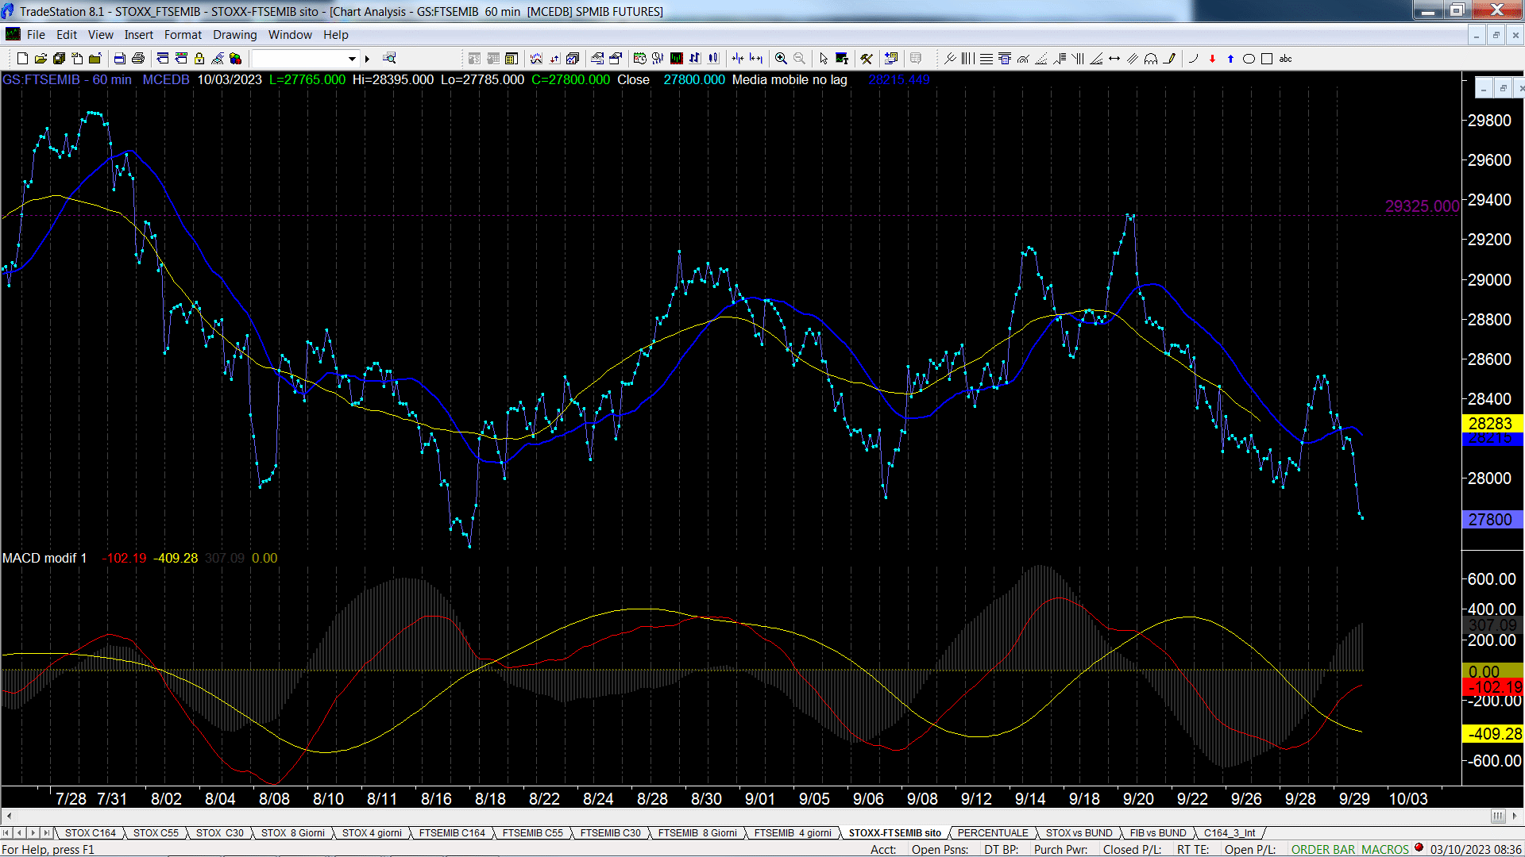Click the 28283 yellow price label

coord(1491,424)
